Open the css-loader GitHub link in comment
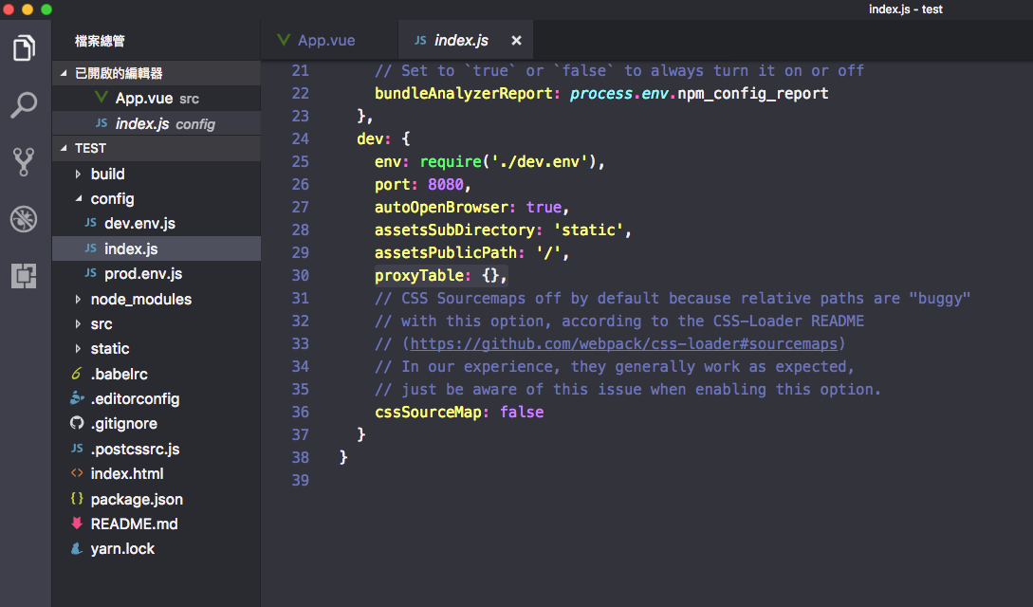This screenshot has height=607, width=1033. 626,343
